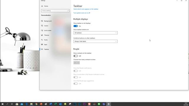Screen dimensions: 189x106
Task: Toggle Show taskbar on all displays
Action: coord(76,26)
